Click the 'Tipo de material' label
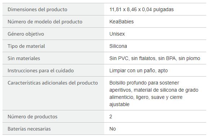This screenshot has width=208, height=137. (x=26, y=46)
